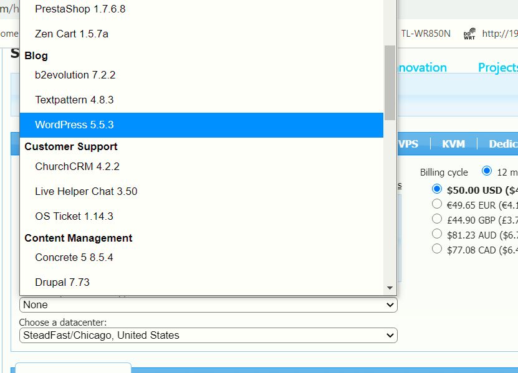Select Zen Cart 1.5.7a option

pyautogui.click(x=201, y=34)
